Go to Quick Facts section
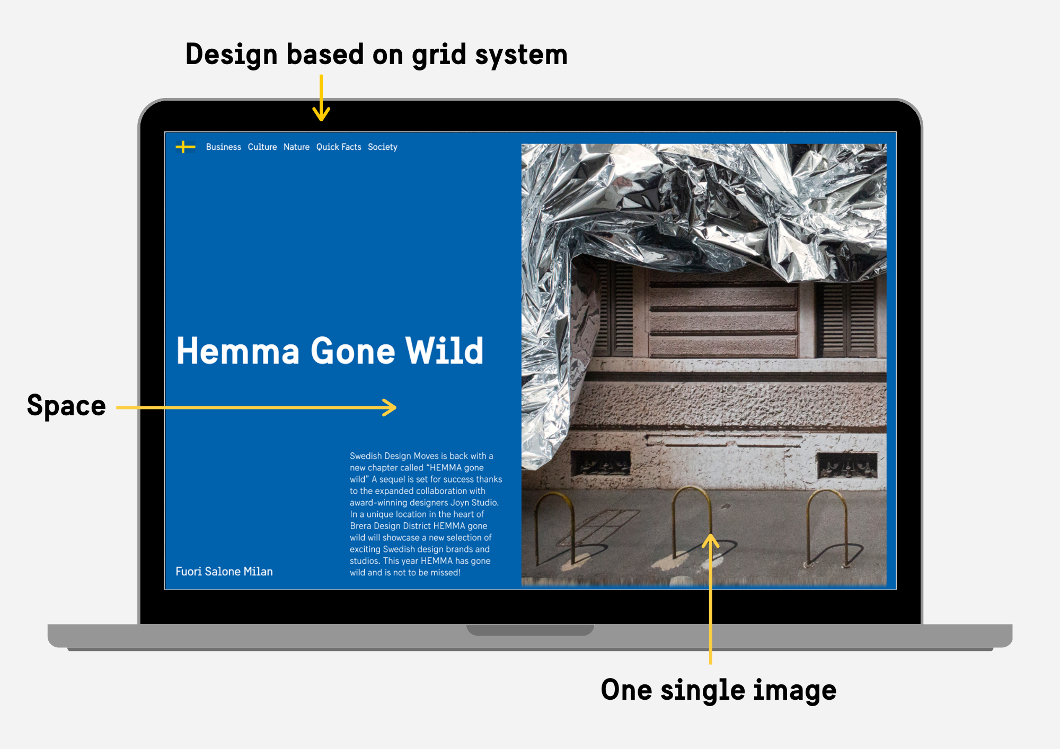This screenshot has width=1060, height=749. point(339,147)
